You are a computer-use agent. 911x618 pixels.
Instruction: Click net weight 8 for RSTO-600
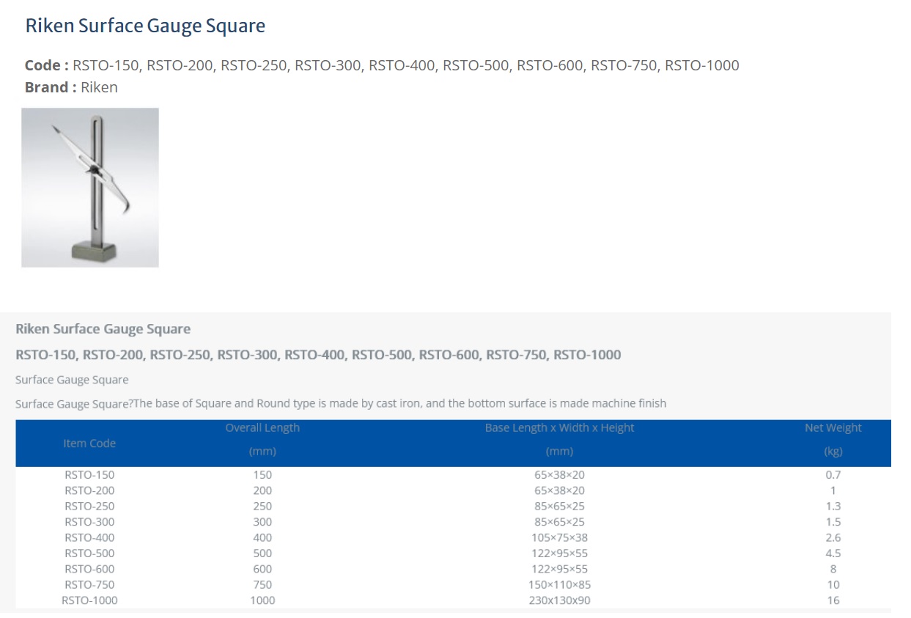833,569
